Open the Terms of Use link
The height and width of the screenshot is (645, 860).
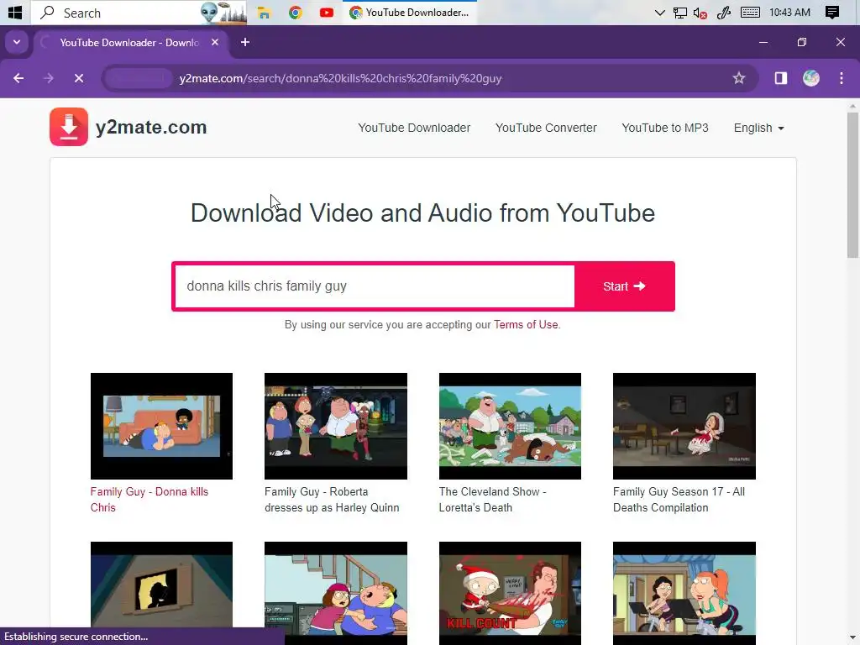point(526,325)
